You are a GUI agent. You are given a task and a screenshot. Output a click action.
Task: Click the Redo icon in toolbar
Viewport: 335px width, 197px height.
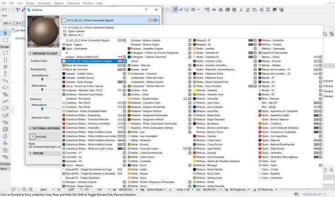click(x=10, y=10)
